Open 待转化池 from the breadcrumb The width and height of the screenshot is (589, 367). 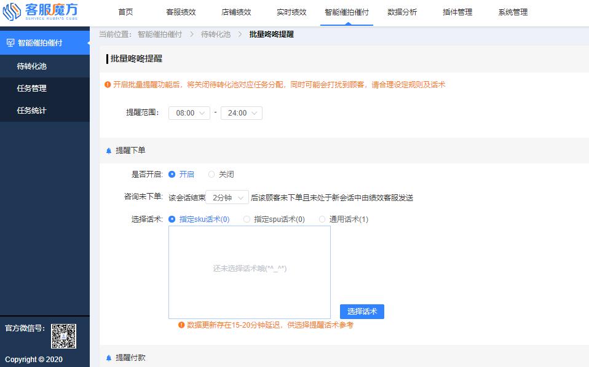(x=215, y=34)
